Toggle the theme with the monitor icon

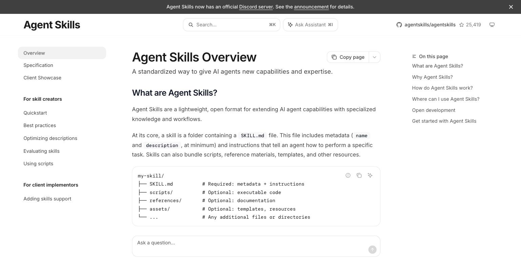point(492,25)
